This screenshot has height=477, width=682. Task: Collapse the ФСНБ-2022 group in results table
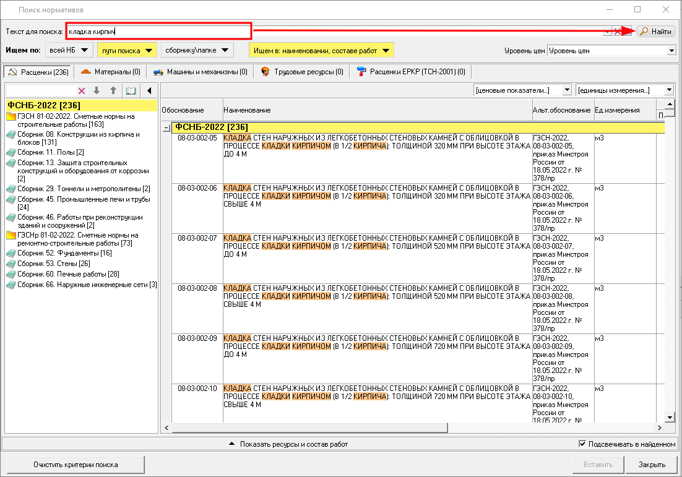pos(166,127)
